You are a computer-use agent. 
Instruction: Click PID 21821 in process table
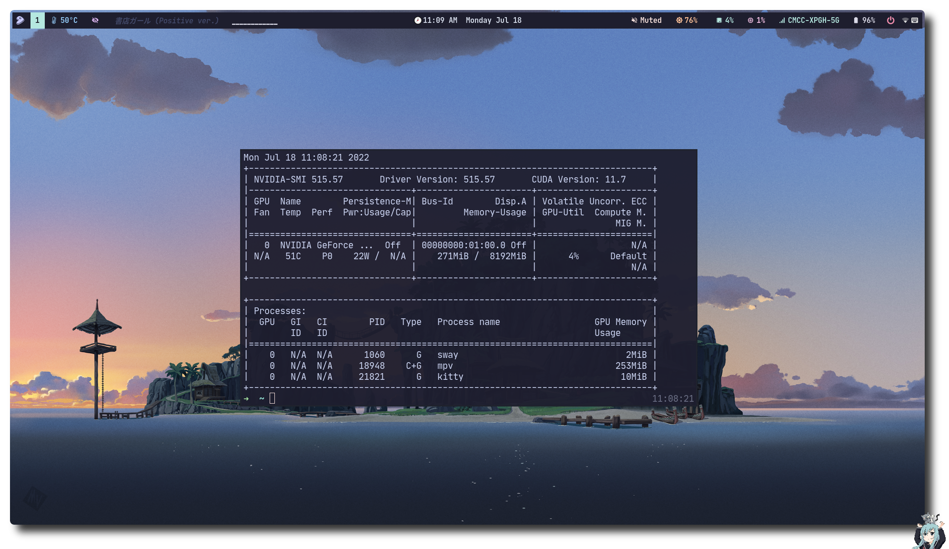(x=372, y=376)
